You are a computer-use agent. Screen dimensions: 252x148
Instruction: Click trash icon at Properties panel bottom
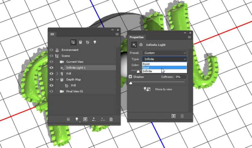[x=182, y=116]
